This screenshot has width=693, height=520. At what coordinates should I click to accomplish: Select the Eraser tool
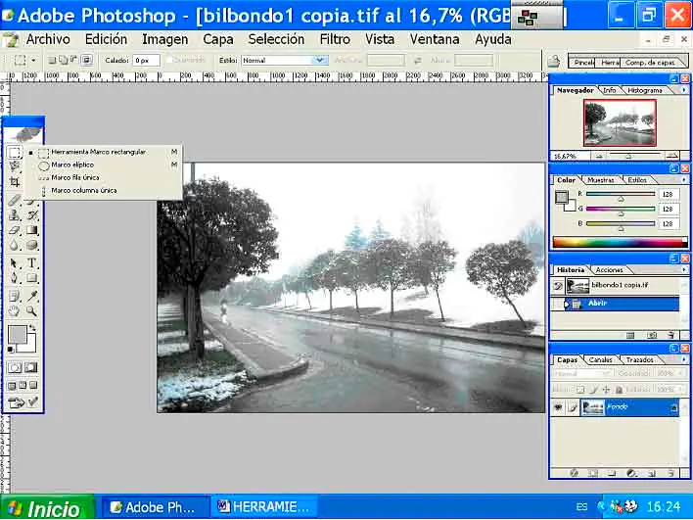pyautogui.click(x=15, y=230)
